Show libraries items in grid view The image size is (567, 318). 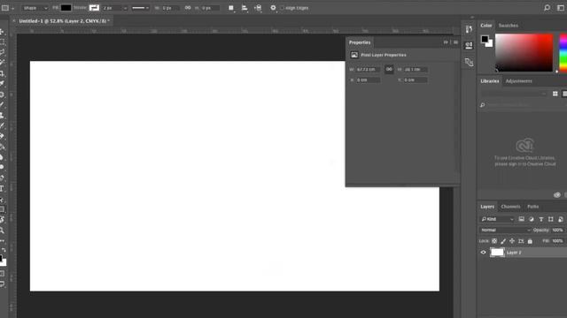click(555, 94)
